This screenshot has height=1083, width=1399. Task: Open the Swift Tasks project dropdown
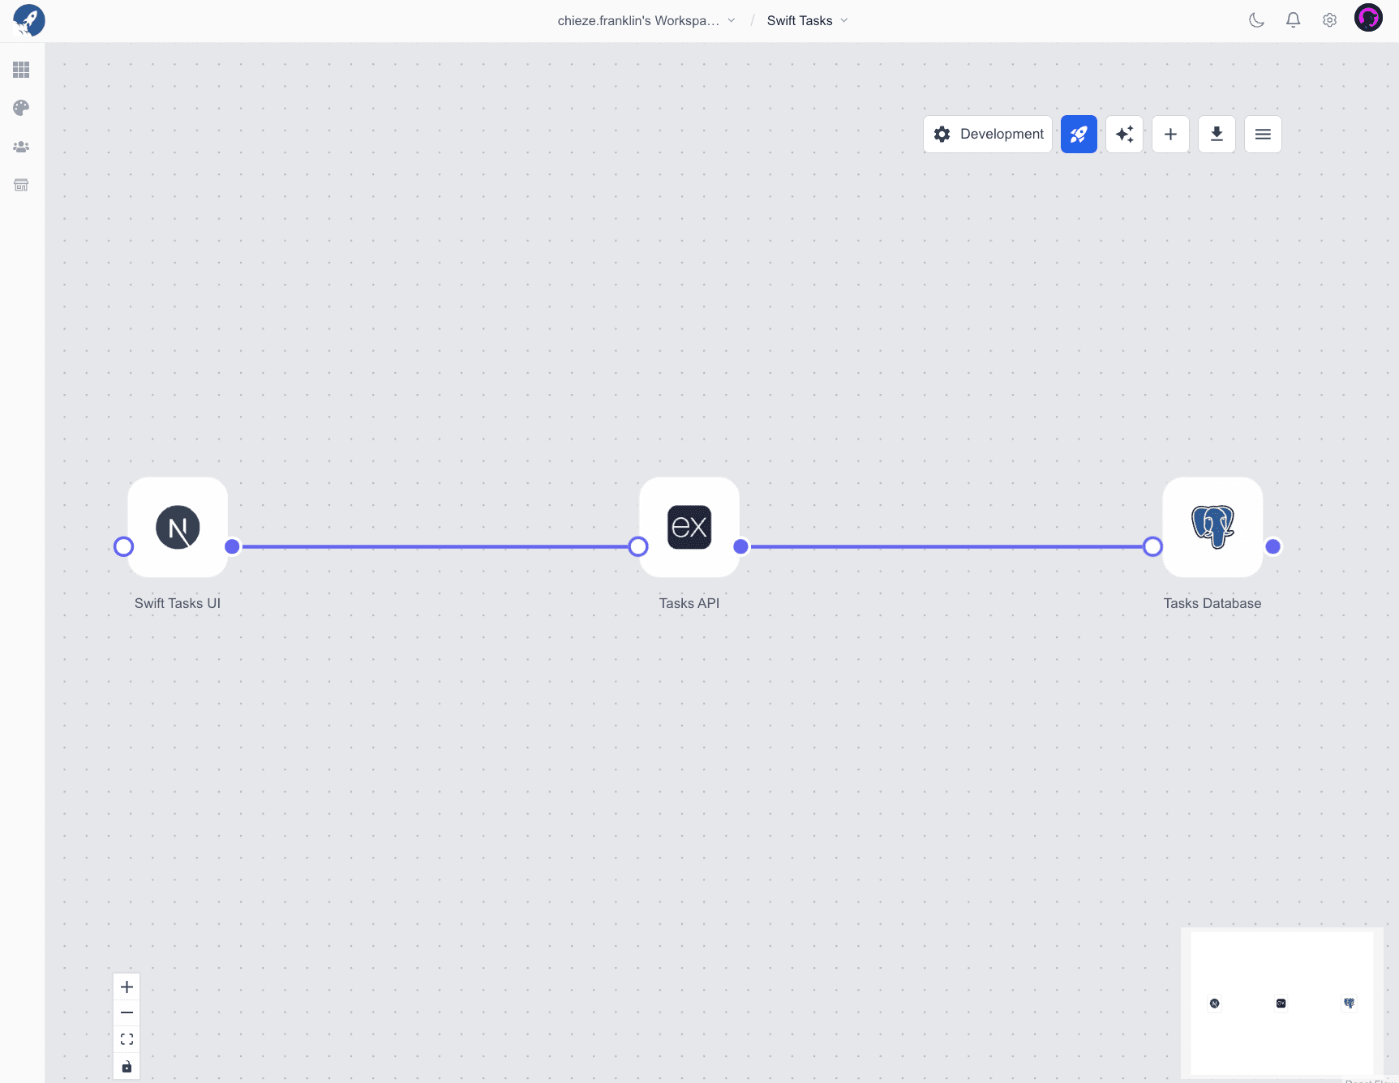[807, 20]
